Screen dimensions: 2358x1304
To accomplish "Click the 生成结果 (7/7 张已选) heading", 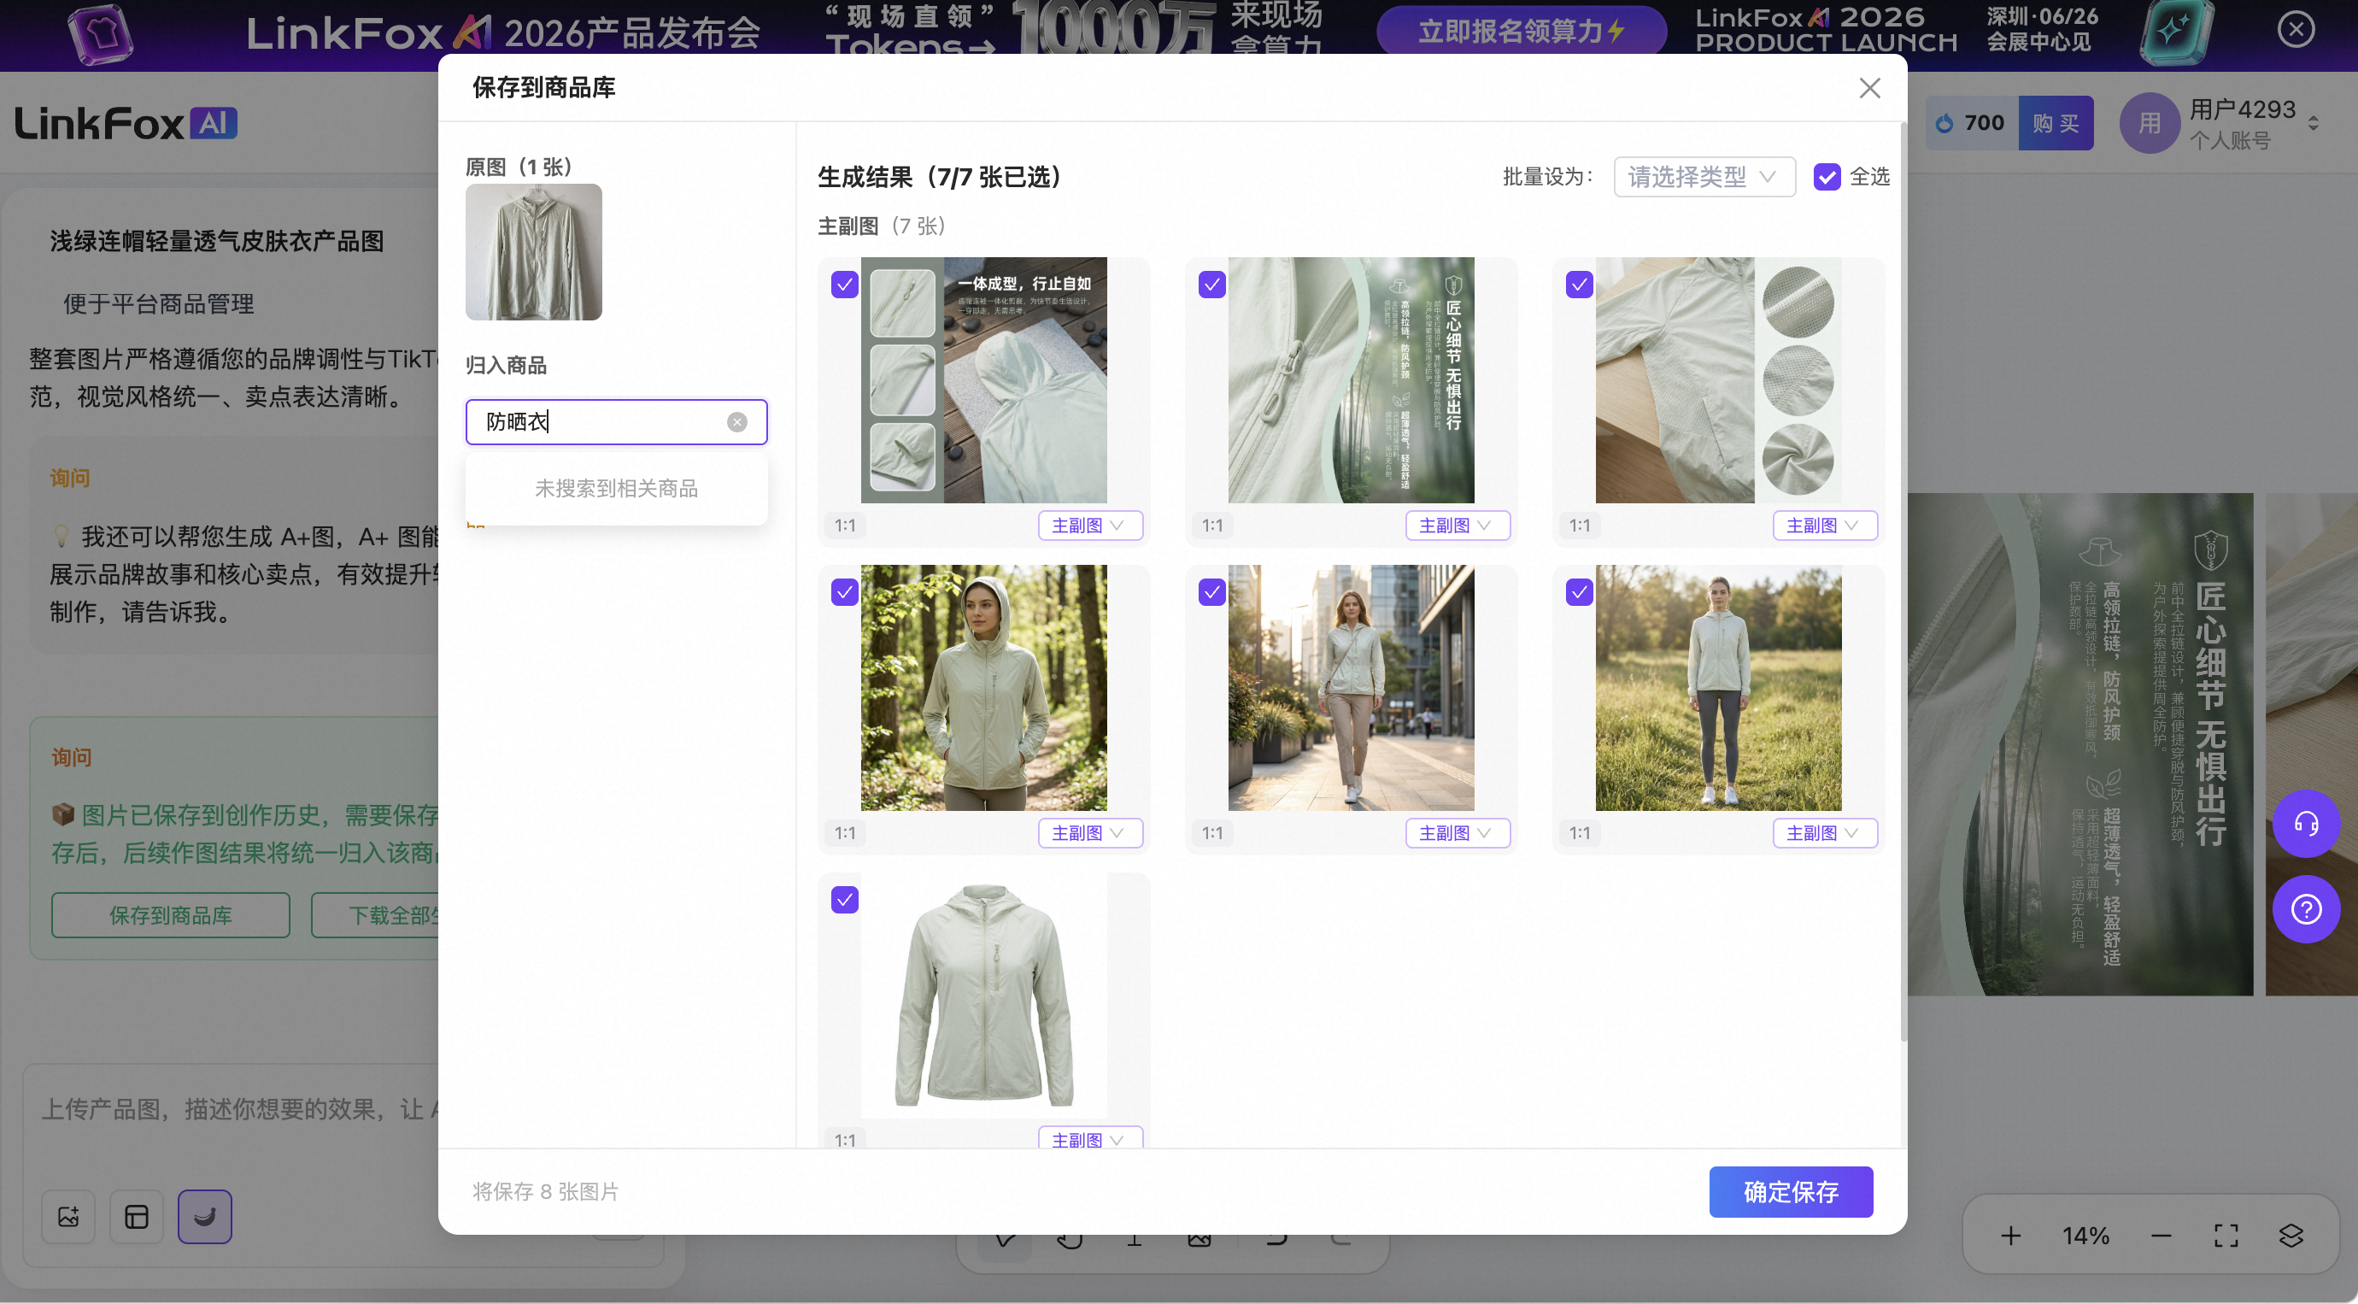I will click(939, 177).
